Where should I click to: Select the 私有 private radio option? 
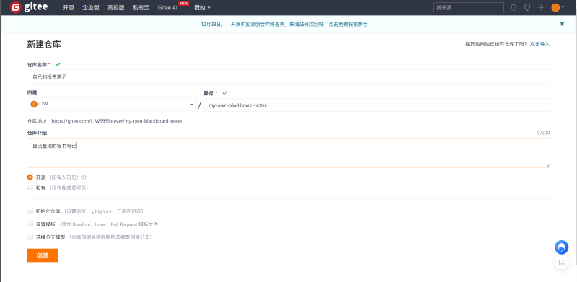pos(30,188)
